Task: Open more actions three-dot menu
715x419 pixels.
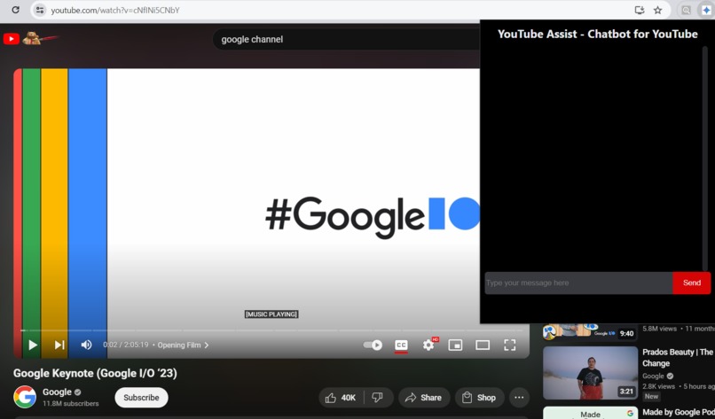Action: click(519, 398)
